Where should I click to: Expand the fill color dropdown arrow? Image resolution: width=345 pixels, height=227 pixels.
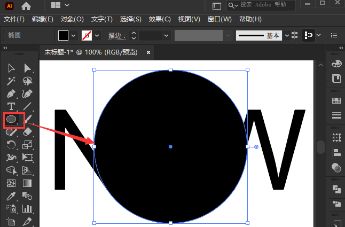(74, 35)
